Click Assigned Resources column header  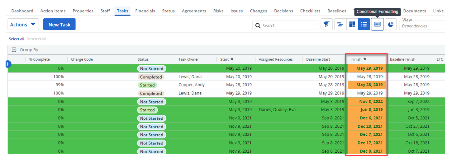click(276, 59)
